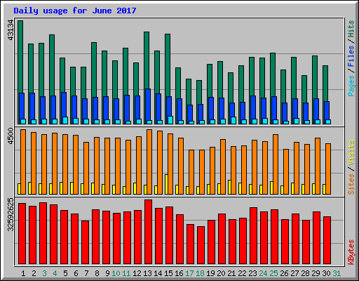Select day label 11 on the axis
Image resolution: width=359 pixels, height=281 pixels.
click(126, 273)
